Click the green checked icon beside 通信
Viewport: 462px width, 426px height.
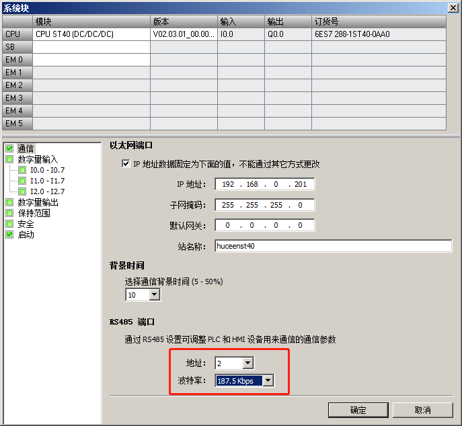(9, 148)
